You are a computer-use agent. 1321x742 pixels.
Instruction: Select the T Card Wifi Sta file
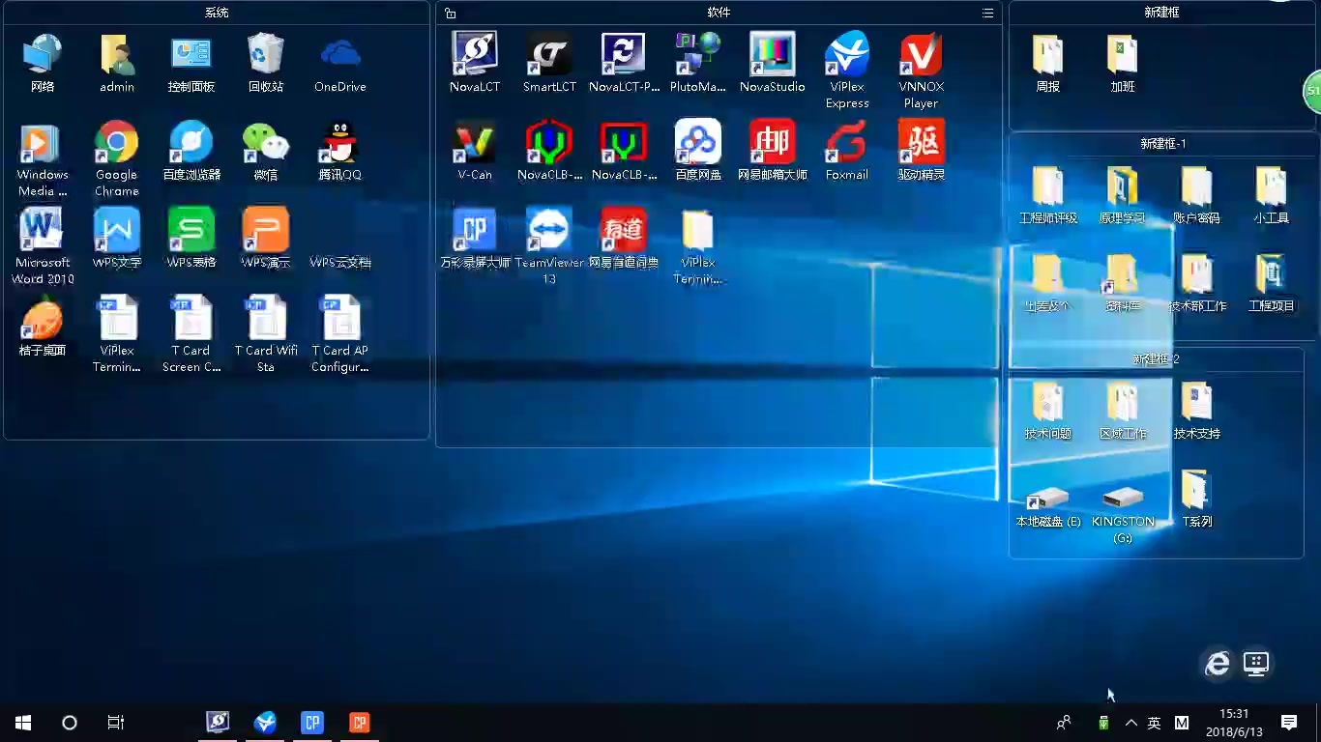point(265,333)
